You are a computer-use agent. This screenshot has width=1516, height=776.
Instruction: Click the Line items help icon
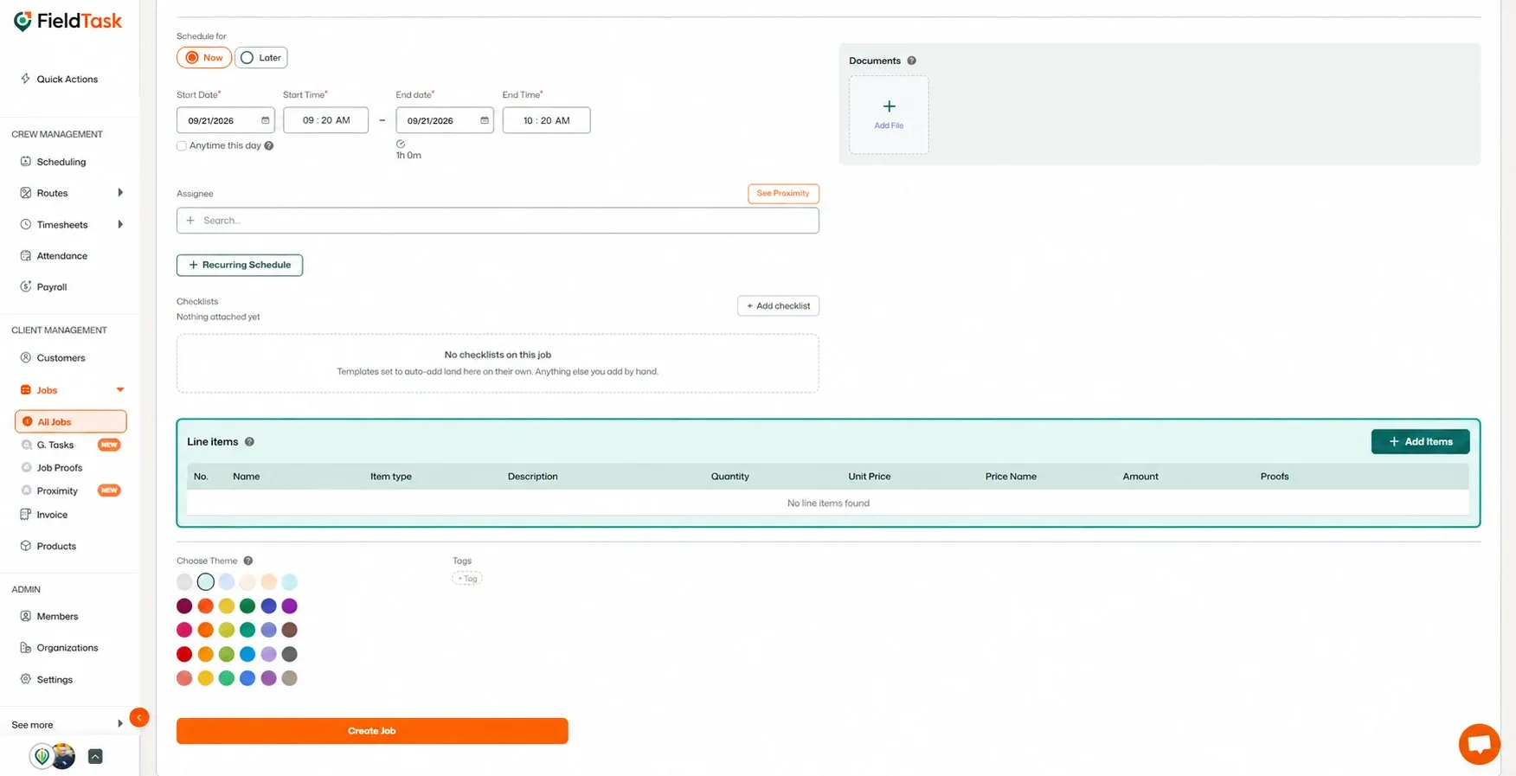(x=249, y=442)
